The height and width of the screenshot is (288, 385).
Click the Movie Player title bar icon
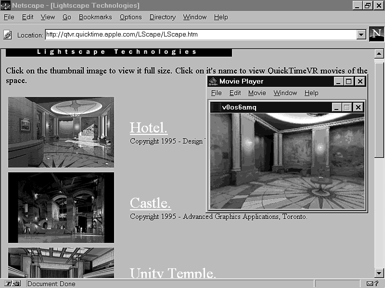coord(213,82)
